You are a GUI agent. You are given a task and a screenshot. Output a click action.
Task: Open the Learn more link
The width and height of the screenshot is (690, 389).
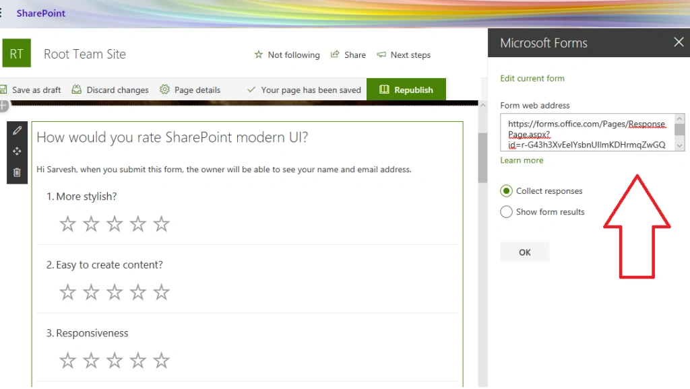[522, 160]
